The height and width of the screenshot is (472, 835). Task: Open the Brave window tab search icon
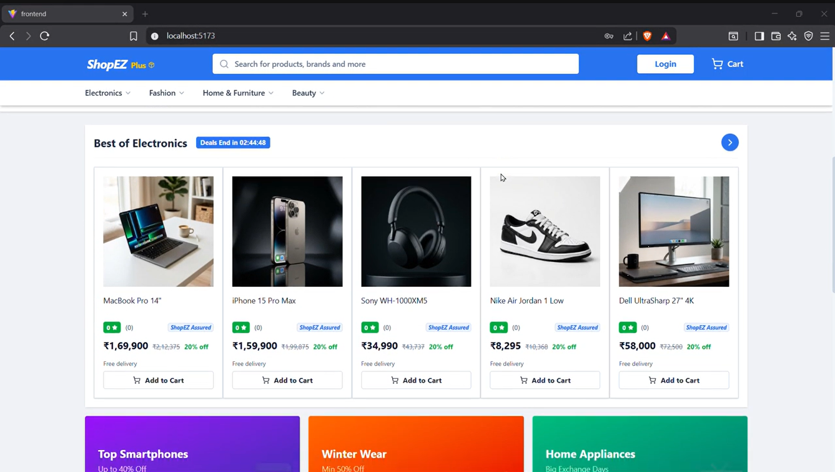733,36
